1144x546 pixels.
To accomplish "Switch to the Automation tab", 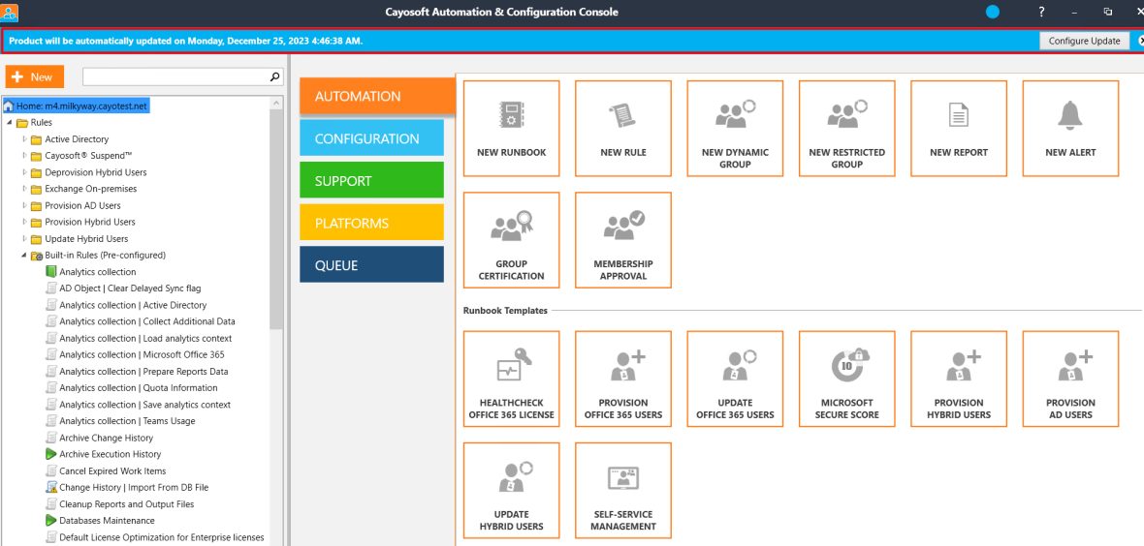I will 378,96.
